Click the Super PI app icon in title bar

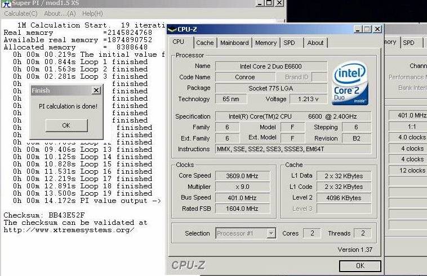pyautogui.click(x=7, y=3)
